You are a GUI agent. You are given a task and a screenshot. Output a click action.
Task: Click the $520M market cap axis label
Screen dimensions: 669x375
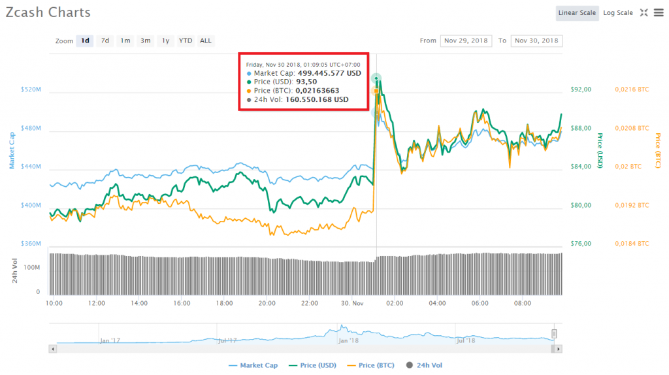31,89
